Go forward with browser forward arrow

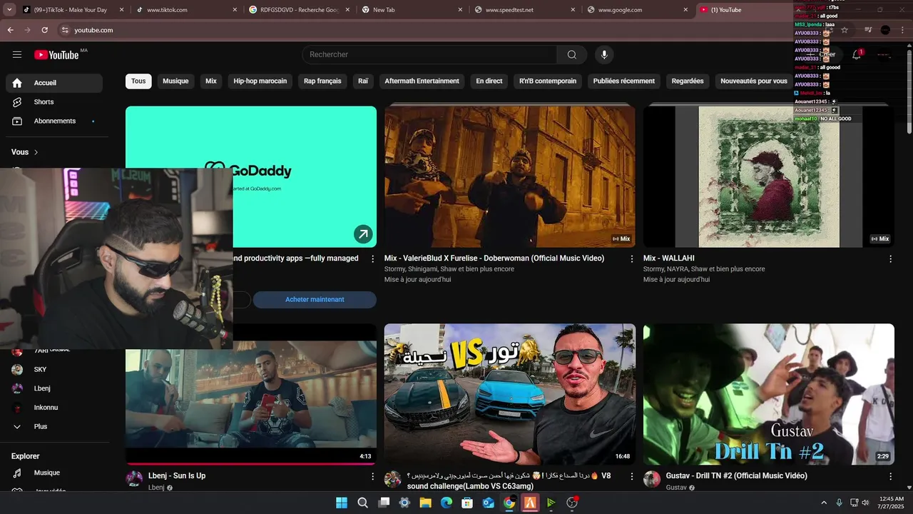point(27,30)
